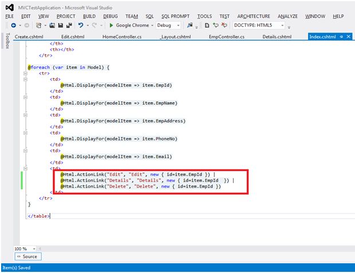The width and height of the screenshot is (355, 273).
Task: Click the Navigate Forward arrow icon
Action: tap(27, 25)
